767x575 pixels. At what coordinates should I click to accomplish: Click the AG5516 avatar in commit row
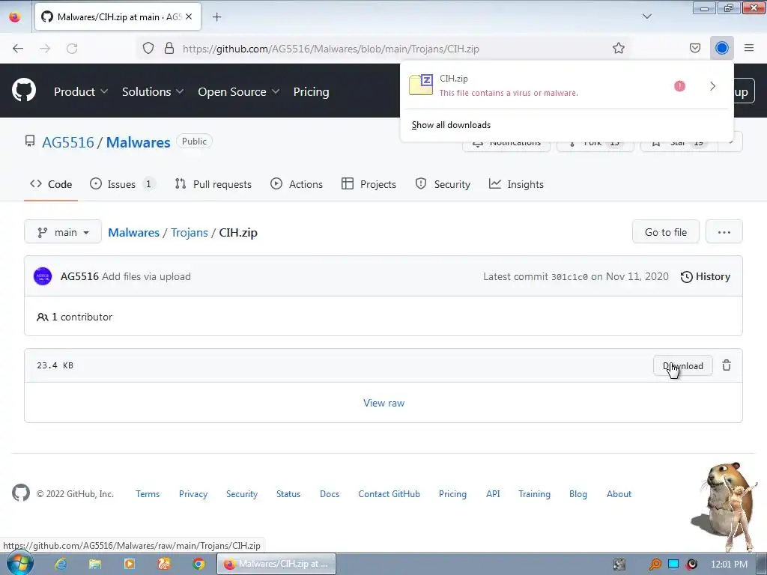click(x=43, y=276)
